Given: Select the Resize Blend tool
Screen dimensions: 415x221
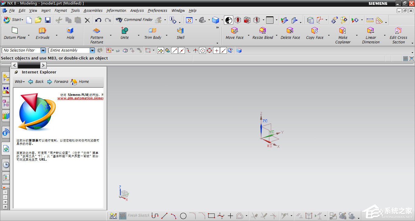Looking at the screenshot, I should [262, 31].
